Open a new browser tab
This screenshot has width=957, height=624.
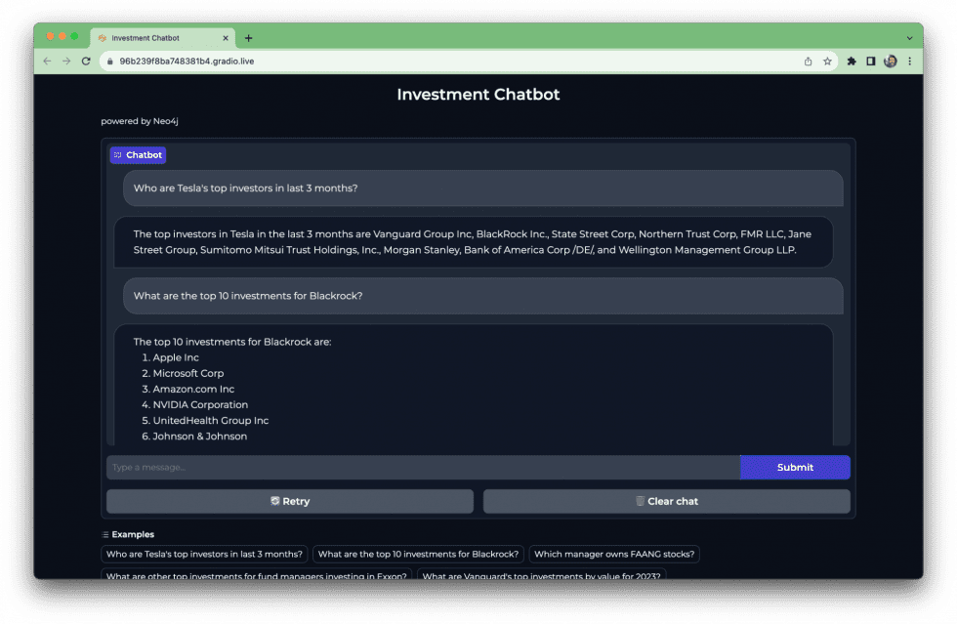[x=248, y=38]
